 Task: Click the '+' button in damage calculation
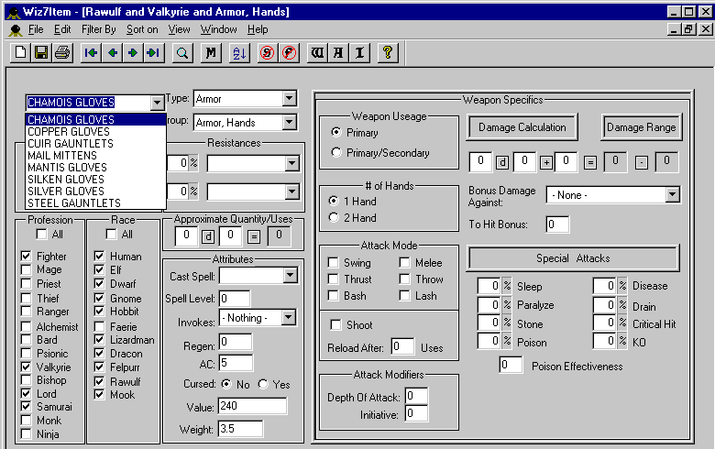tap(545, 162)
